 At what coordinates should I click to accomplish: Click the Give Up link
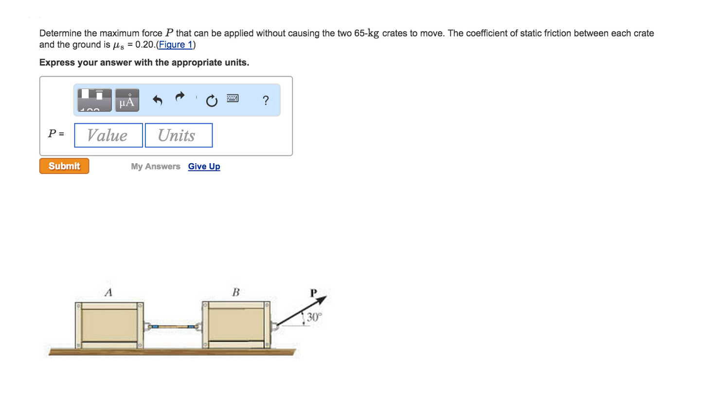[204, 167]
